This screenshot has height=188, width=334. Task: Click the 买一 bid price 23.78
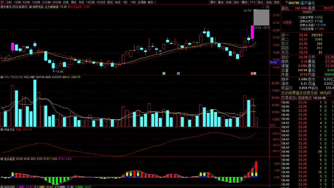point(303,35)
